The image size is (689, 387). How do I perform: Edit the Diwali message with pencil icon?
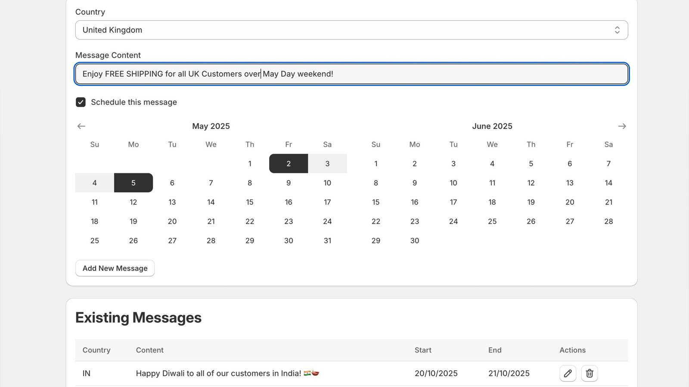(x=568, y=373)
